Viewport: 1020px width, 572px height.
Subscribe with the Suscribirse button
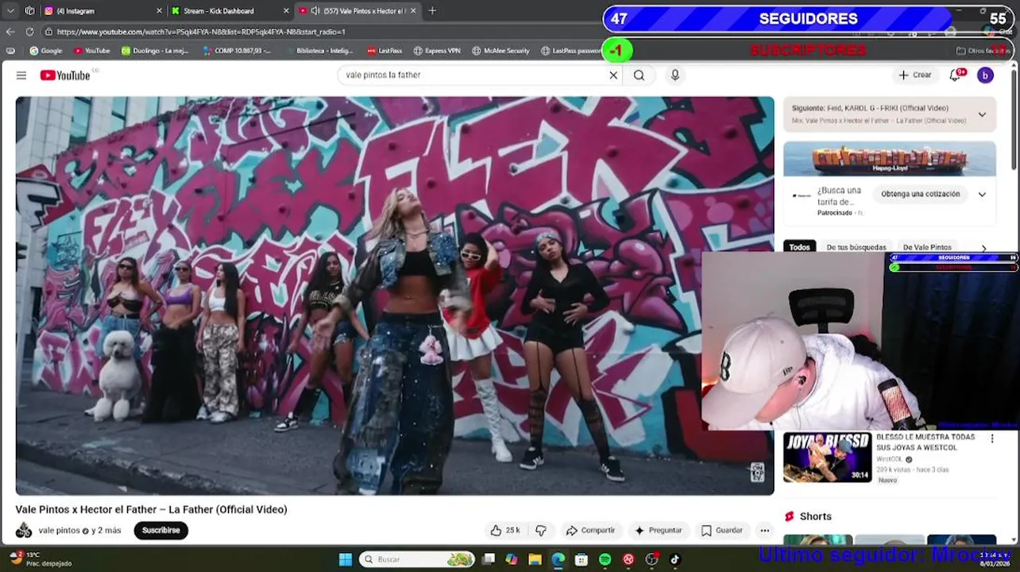coord(161,531)
